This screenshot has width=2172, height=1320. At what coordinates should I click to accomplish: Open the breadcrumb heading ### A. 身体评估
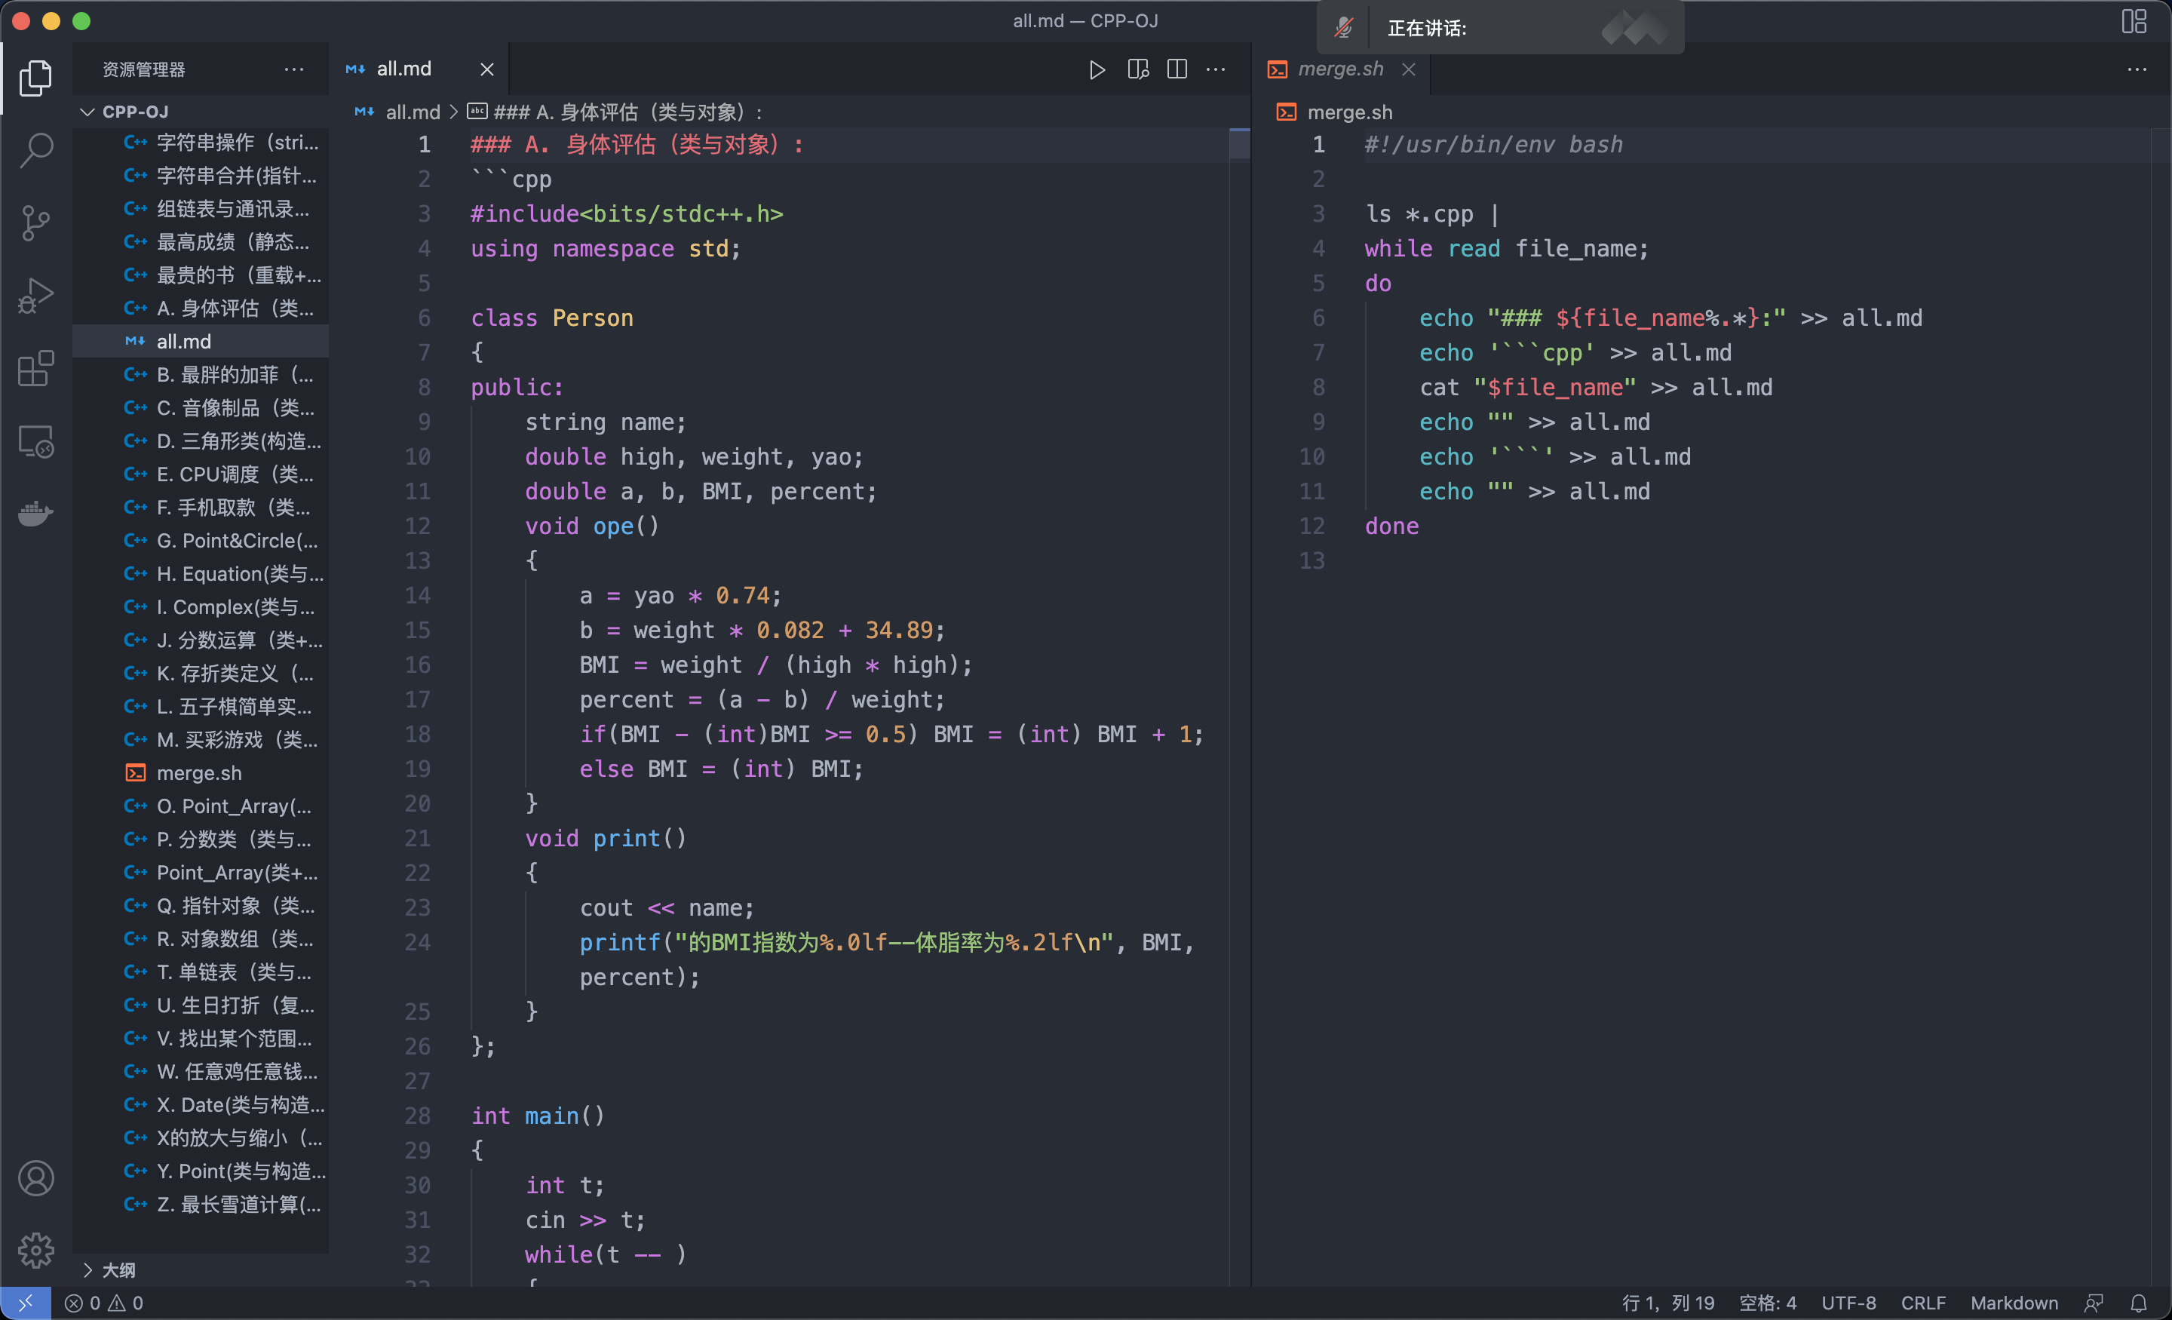(615, 112)
